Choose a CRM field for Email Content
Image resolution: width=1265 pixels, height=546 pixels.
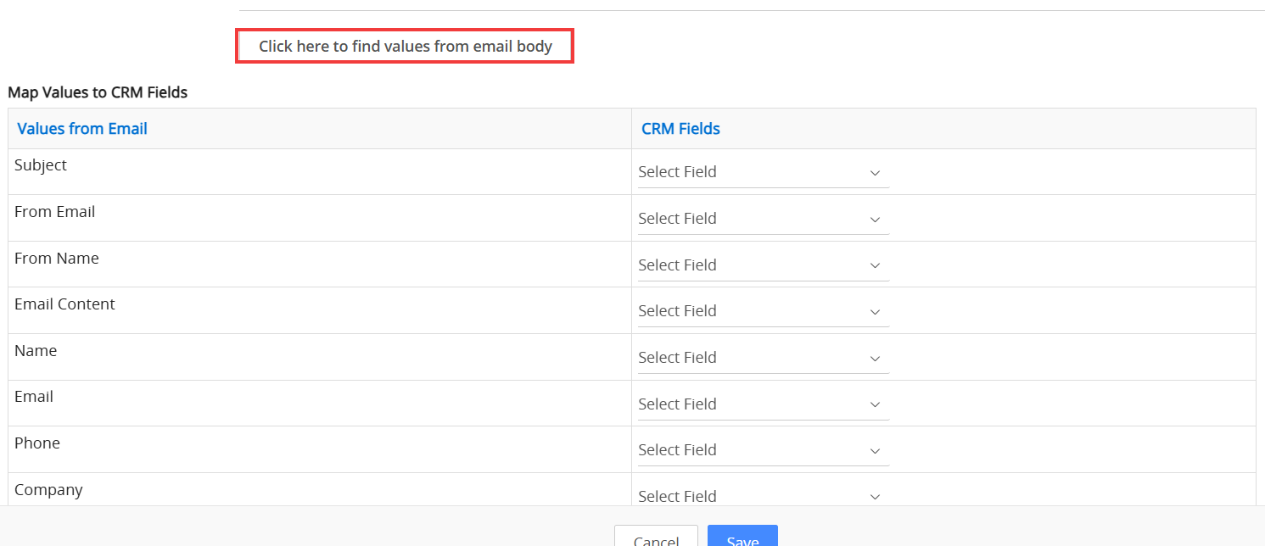point(762,311)
